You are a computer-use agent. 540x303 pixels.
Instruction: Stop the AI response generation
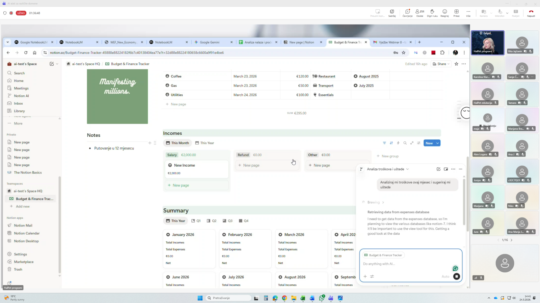pyautogui.click(x=457, y=276)
